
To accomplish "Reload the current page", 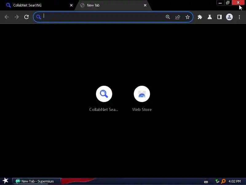I will click(26, 17).
